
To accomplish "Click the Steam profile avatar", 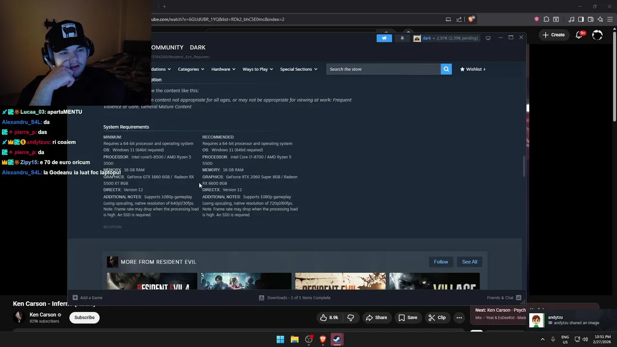I will click(x=417, y=38).
